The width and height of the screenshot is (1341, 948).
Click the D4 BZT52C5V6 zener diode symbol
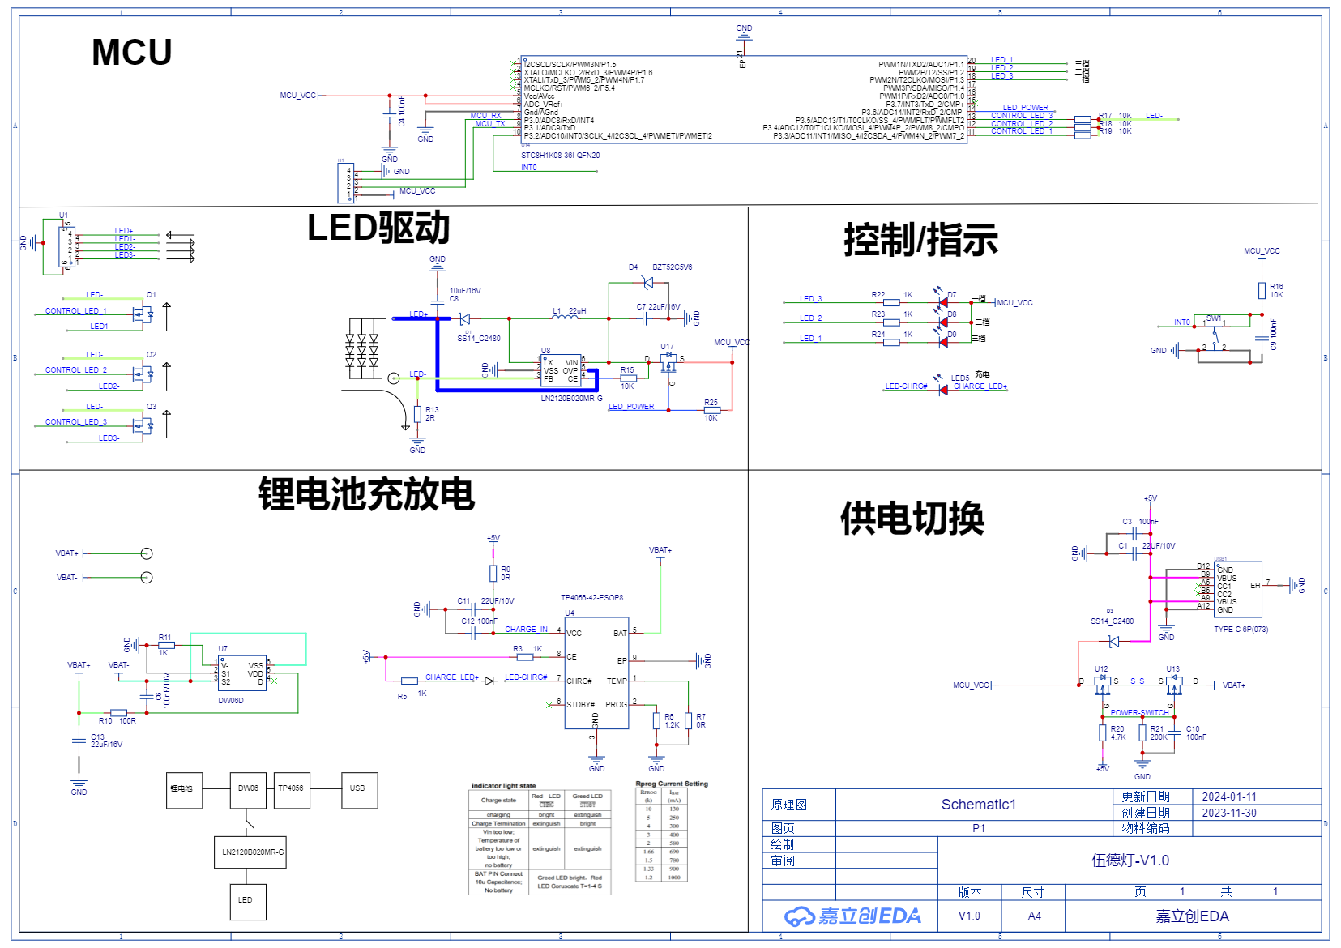647,283
